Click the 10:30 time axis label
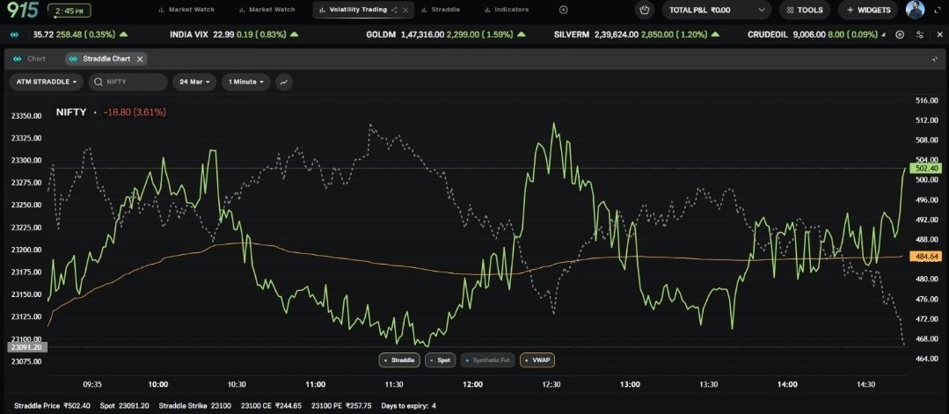Image resolution: width=949 pixels, height=414 pixels. [237, 384]
